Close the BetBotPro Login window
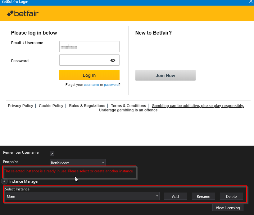The image size is (254, 215). (x=251, y=2)
